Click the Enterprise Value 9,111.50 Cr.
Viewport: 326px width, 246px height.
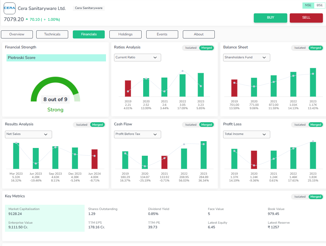[18, 227]
